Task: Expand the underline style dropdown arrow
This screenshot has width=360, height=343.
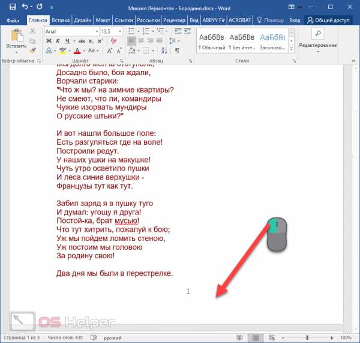Action: (x=74, y=41)
